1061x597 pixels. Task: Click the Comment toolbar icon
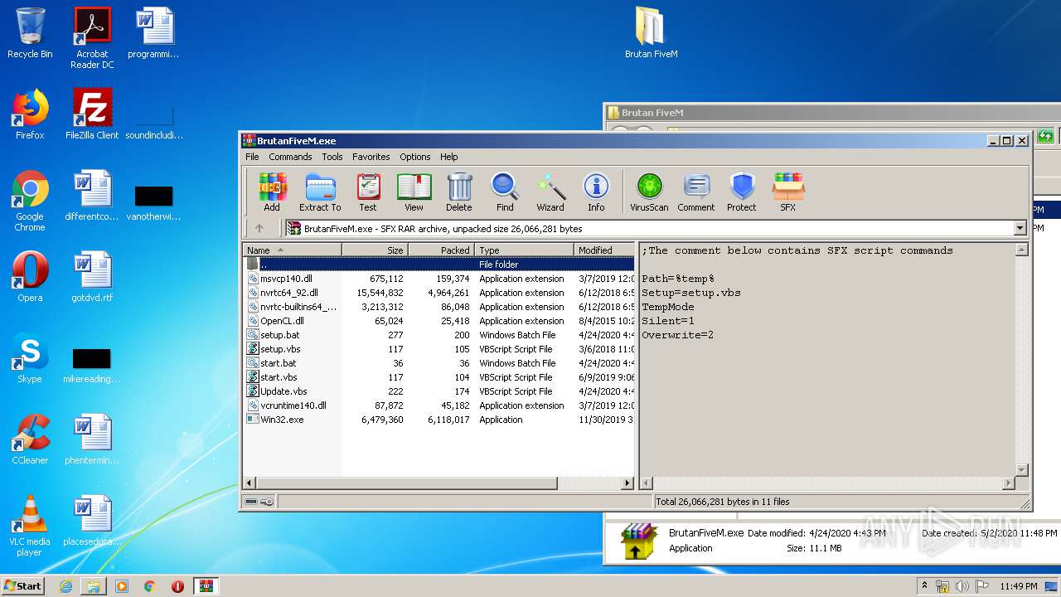coord(696,192)
